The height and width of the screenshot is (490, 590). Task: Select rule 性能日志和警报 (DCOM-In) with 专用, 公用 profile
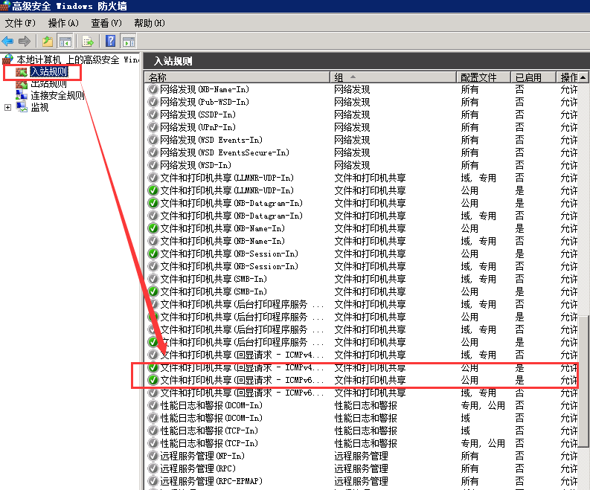pos(211,405)
